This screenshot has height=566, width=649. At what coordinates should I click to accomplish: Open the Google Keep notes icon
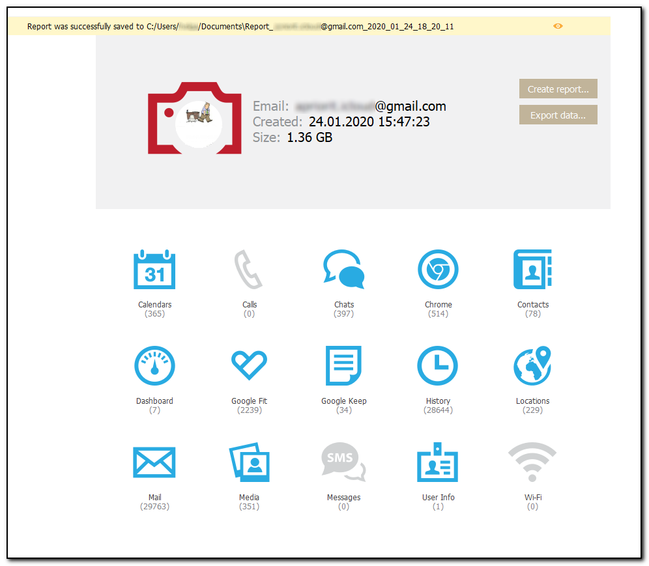click(x=343, y=365)
